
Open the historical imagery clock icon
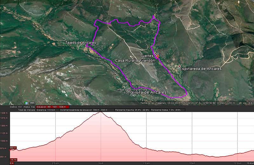pos(26,103)
